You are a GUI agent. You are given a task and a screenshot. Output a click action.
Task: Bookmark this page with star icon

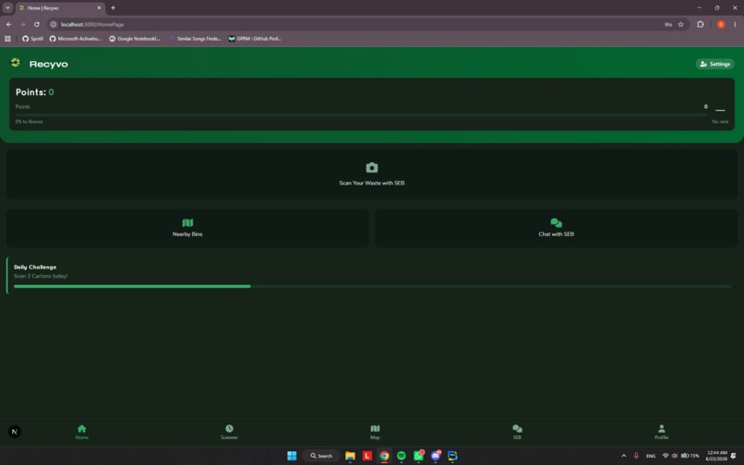coord(680,24)
